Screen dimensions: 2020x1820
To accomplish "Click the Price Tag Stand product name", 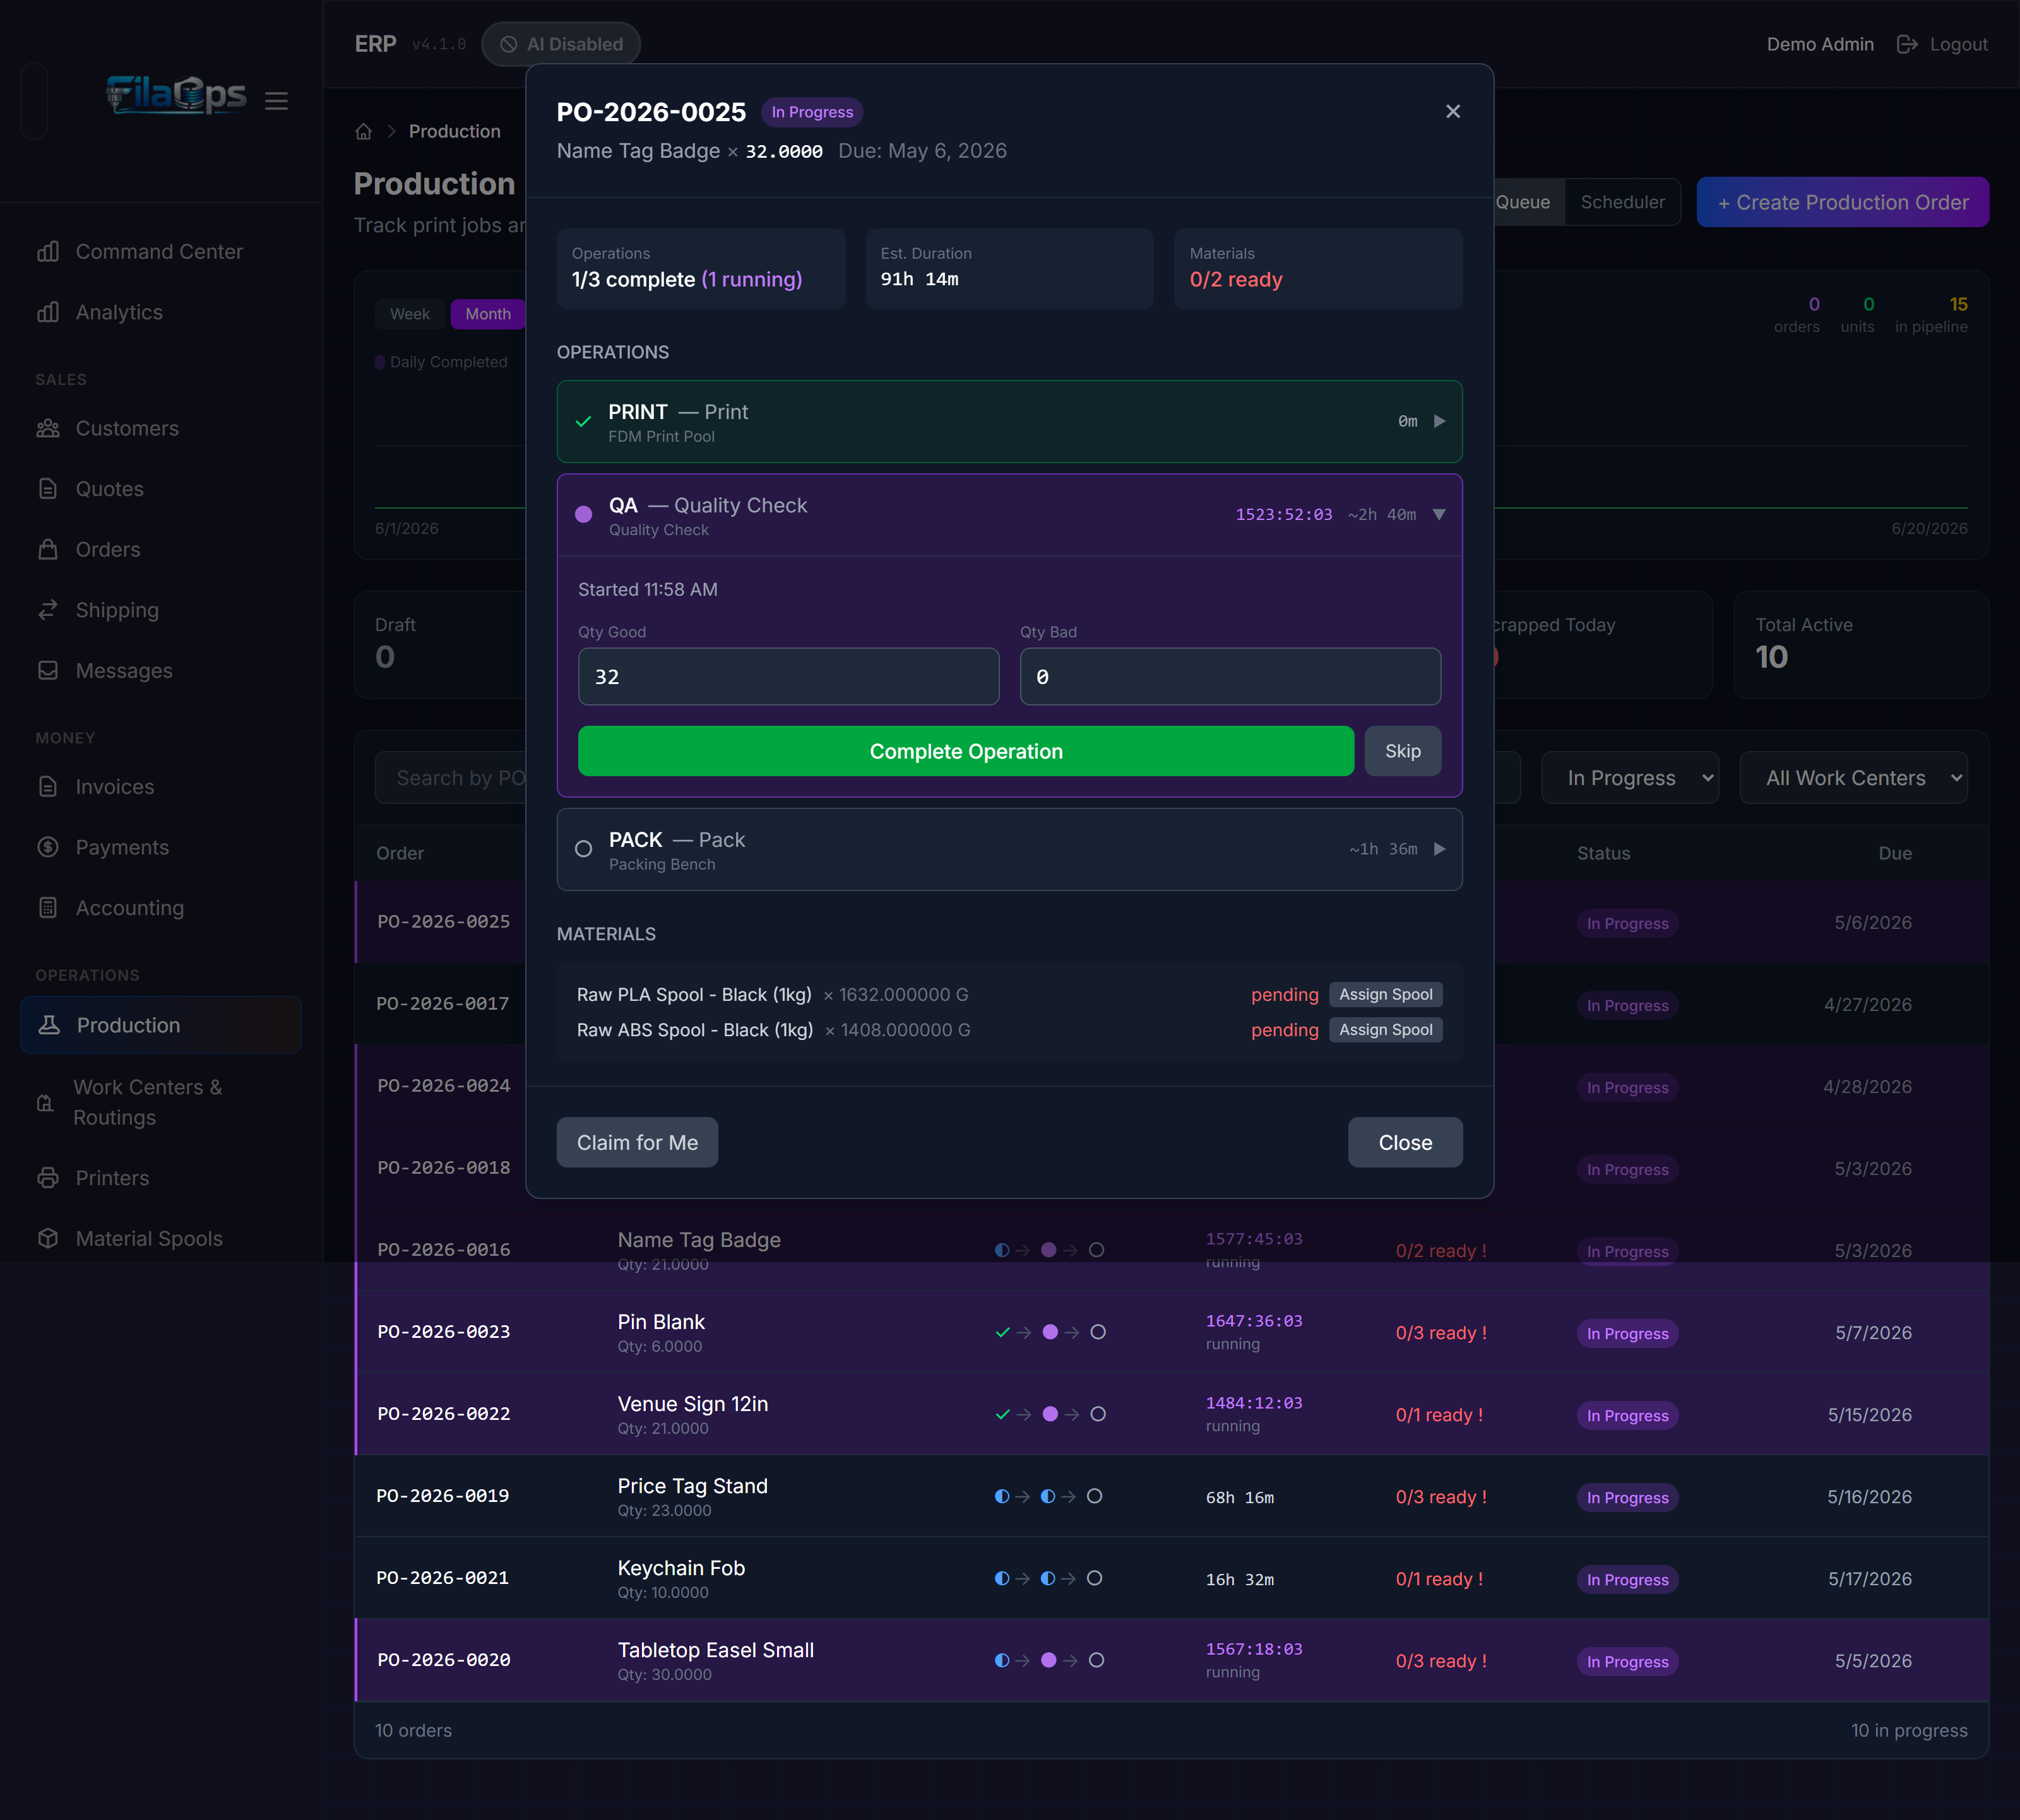I will [692, 1486].
